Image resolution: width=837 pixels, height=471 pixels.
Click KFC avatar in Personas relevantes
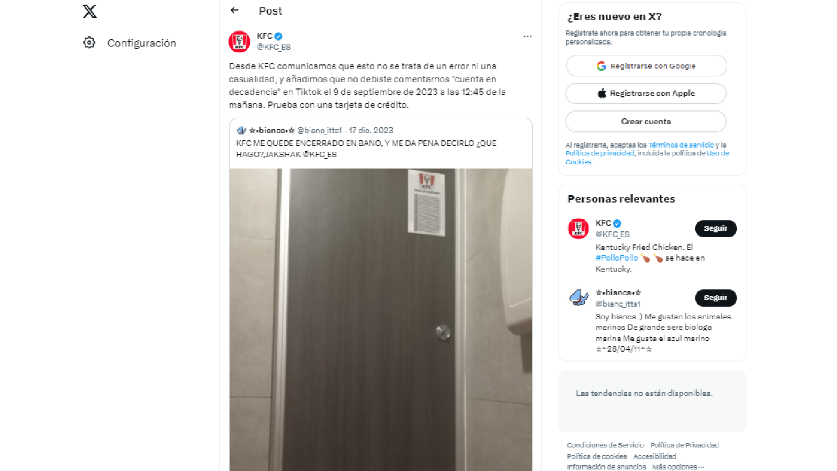tap(578, 229)
